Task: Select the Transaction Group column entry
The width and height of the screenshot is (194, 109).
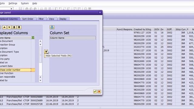Action: (x=15, y=45)
